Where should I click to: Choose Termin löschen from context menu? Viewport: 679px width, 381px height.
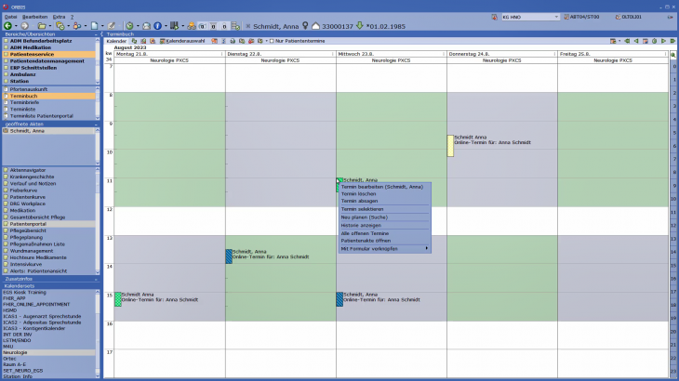(x=359, y=193)
